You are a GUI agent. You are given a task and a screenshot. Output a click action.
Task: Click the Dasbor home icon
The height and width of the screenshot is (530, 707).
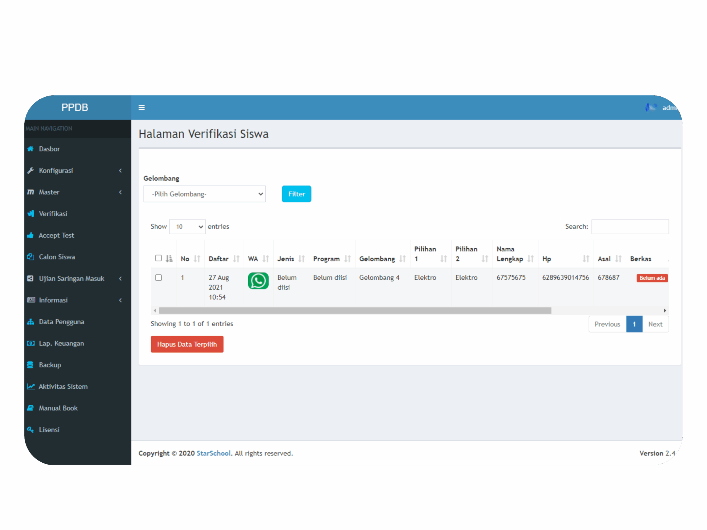coord(31,149)
